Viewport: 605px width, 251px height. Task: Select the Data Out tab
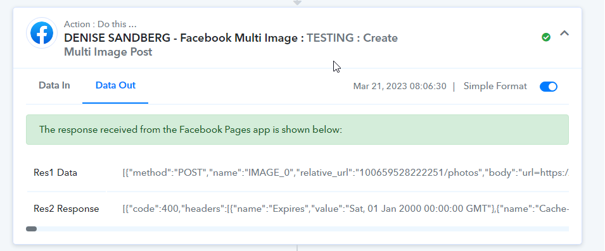115,85
